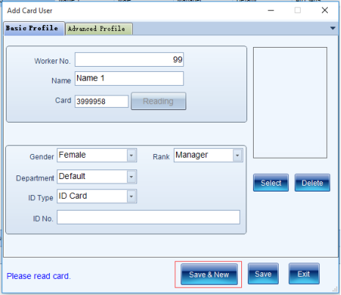
Task: Click Select to choose a photo
Action: pos(271,183)
